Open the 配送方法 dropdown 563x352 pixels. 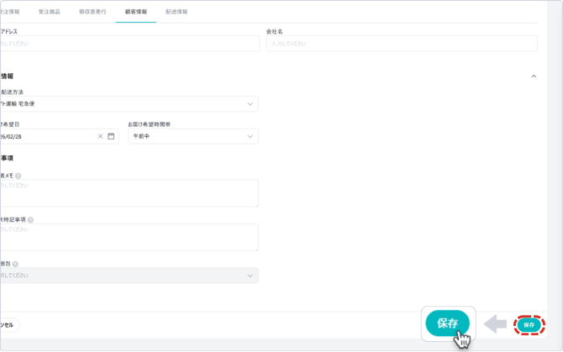[x=129, y=104]
